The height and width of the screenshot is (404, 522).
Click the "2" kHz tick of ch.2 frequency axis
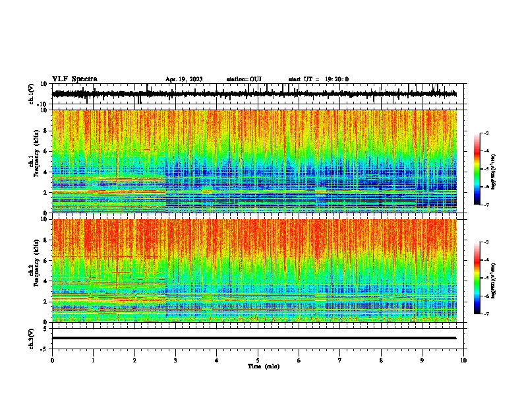pos(46,302)
